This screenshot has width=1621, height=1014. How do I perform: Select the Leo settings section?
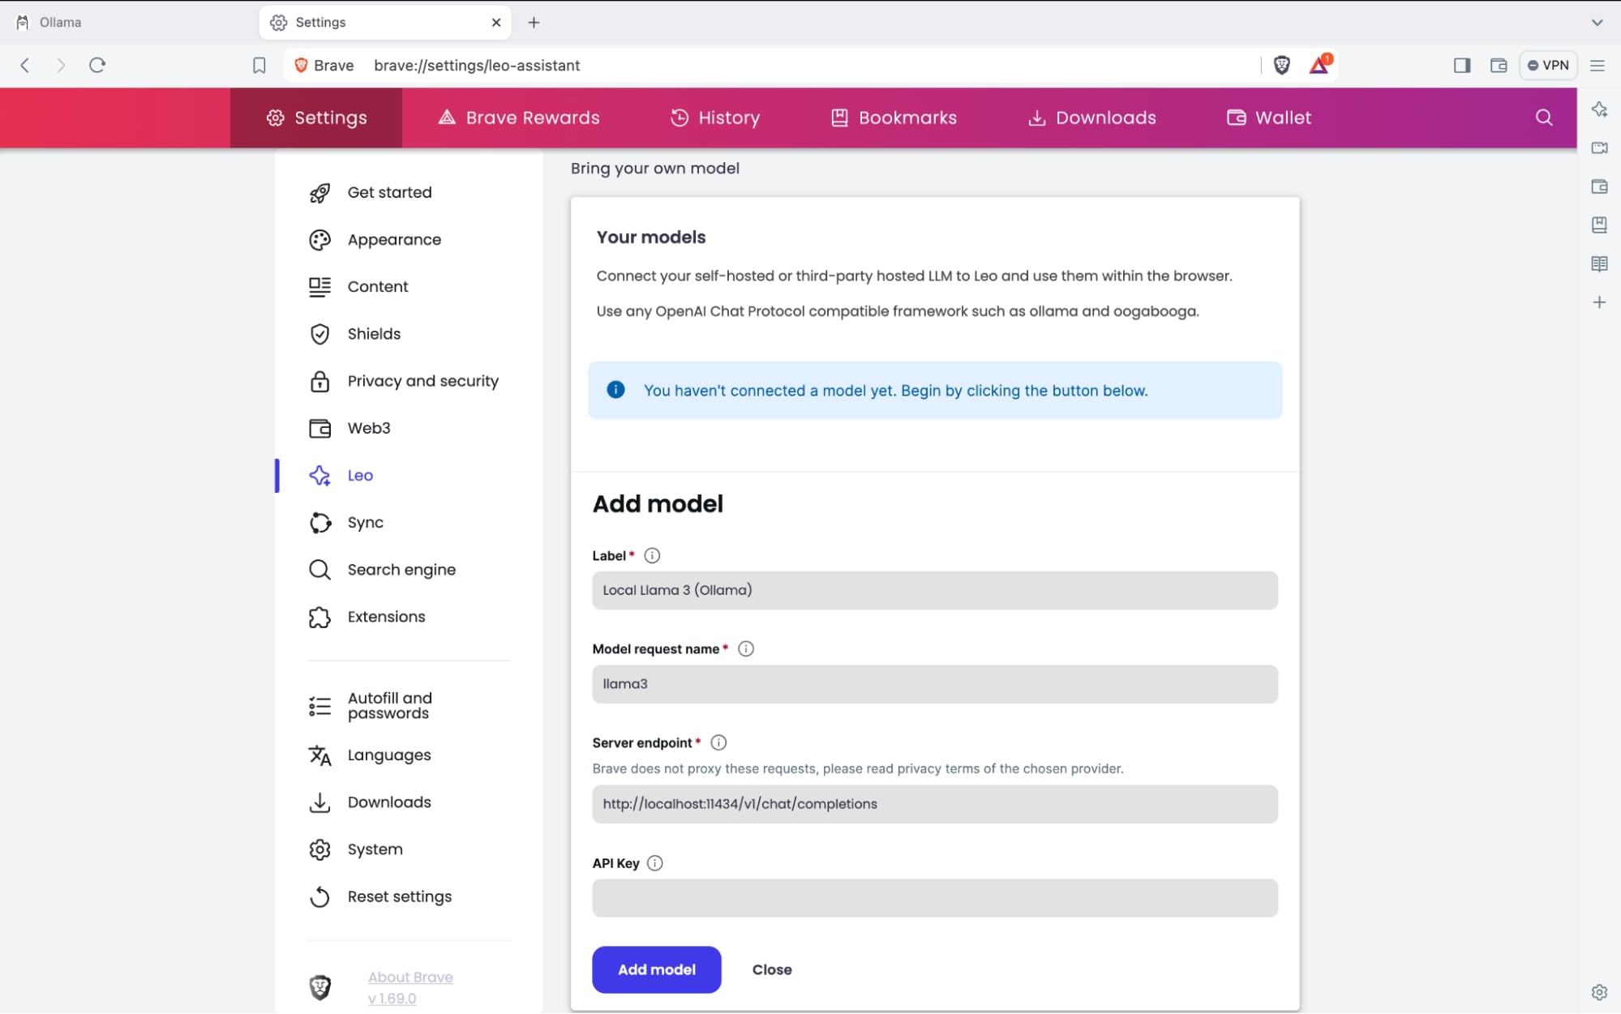coord(358,476)
